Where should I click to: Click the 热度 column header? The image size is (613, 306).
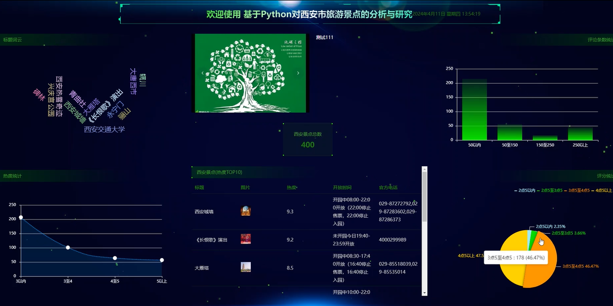click(x=291, y=188)
